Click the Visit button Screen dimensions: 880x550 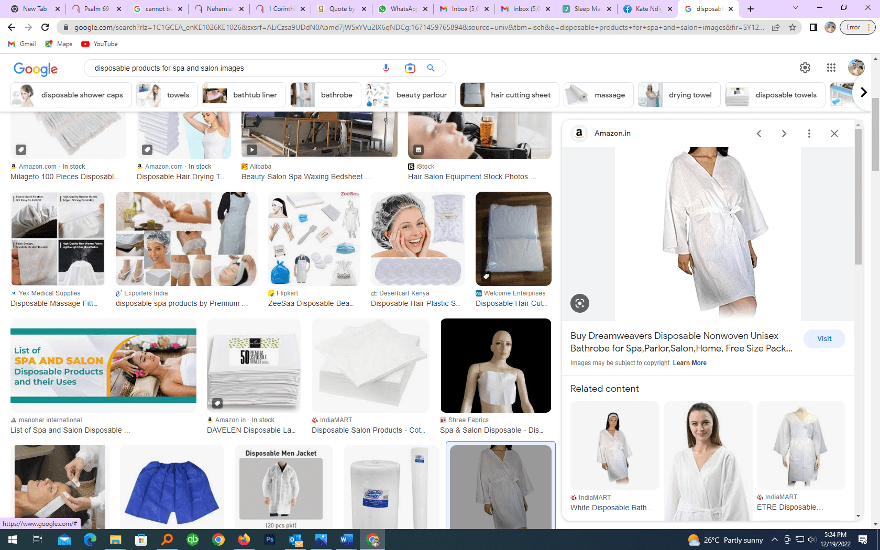coord(824,338)
